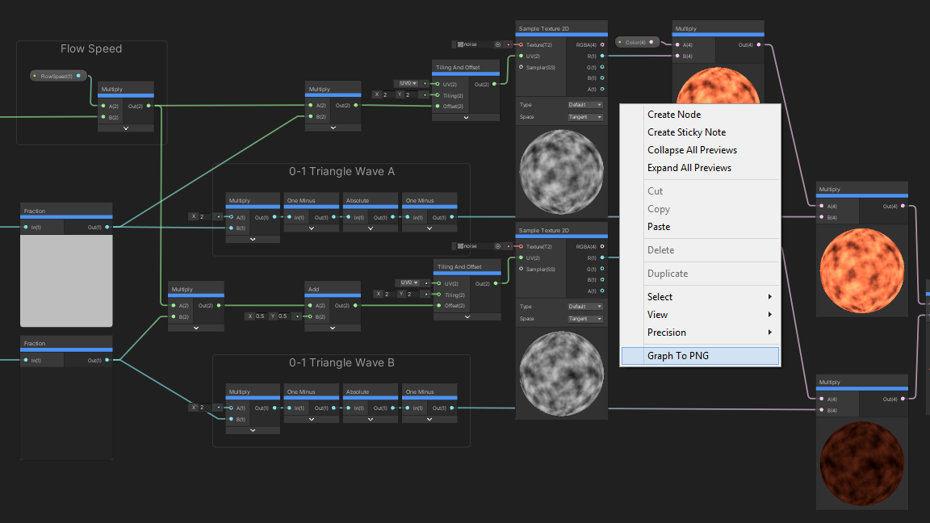
Task: Click the bright orange sphere preview thumbnail
Action: click(x=862, y=270)
